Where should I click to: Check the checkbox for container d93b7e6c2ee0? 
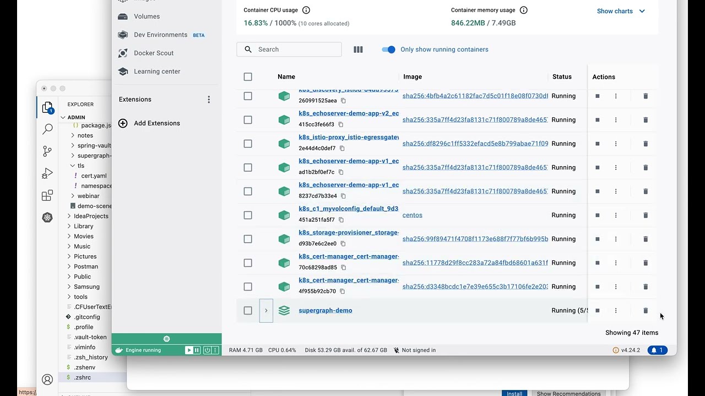point(248,239)
